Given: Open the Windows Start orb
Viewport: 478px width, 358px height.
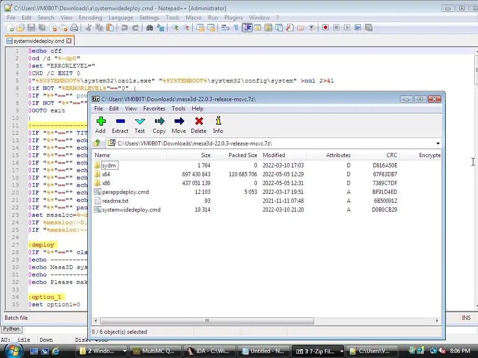Looking at the screenshot, I should tap(13, 350).
